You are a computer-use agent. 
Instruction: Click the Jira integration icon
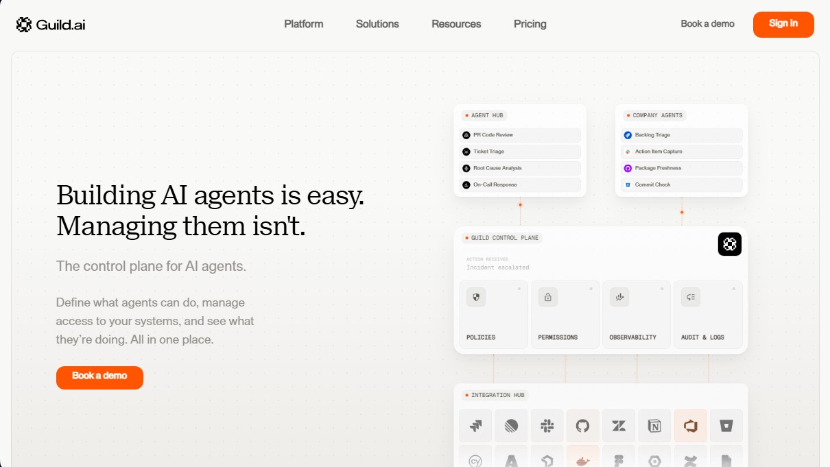(475, 426)
